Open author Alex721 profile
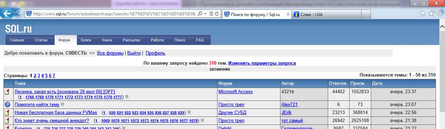The width and height of the screenshot is (445, 129). tap(289, 104)
